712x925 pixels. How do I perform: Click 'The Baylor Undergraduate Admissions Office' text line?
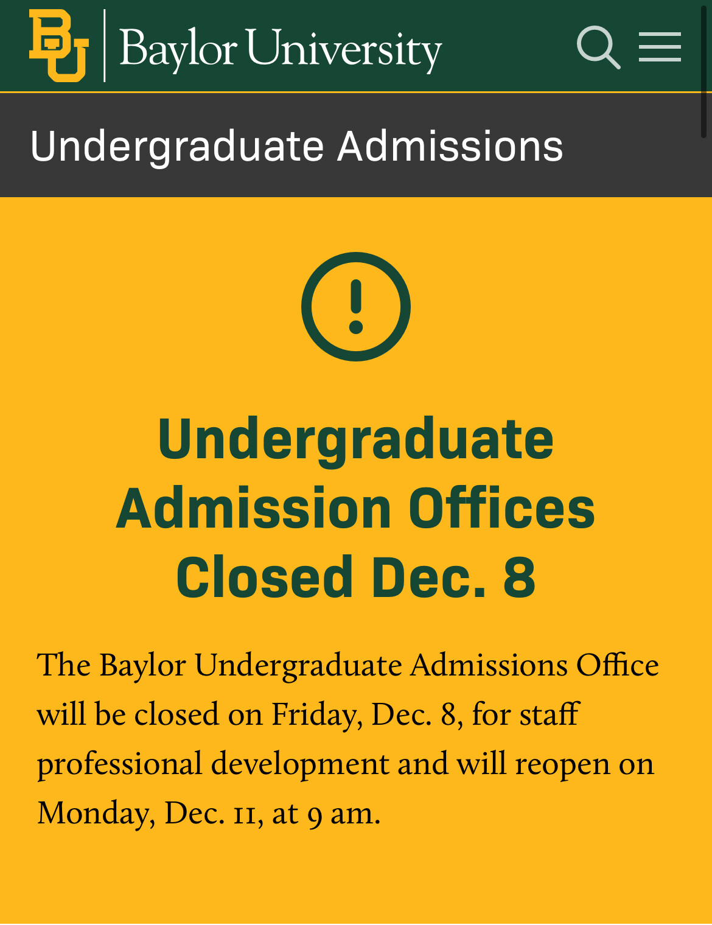click(x=348, y=665)
